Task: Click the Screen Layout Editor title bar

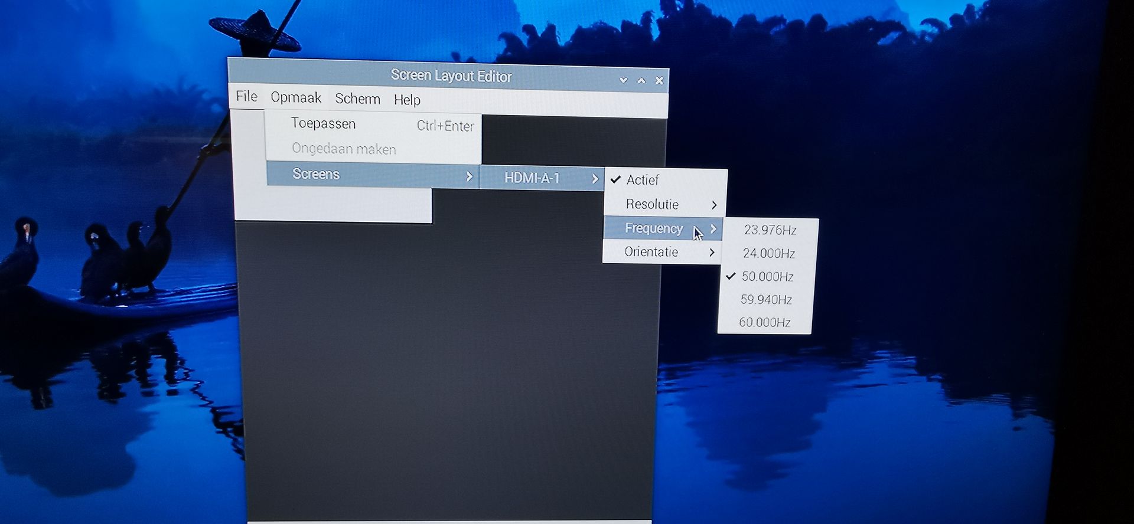Action: pyautogui.click(x=451, y=76)
